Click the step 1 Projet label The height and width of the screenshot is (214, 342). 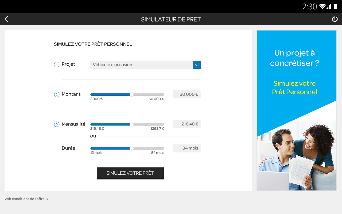(x=68, y=64)
